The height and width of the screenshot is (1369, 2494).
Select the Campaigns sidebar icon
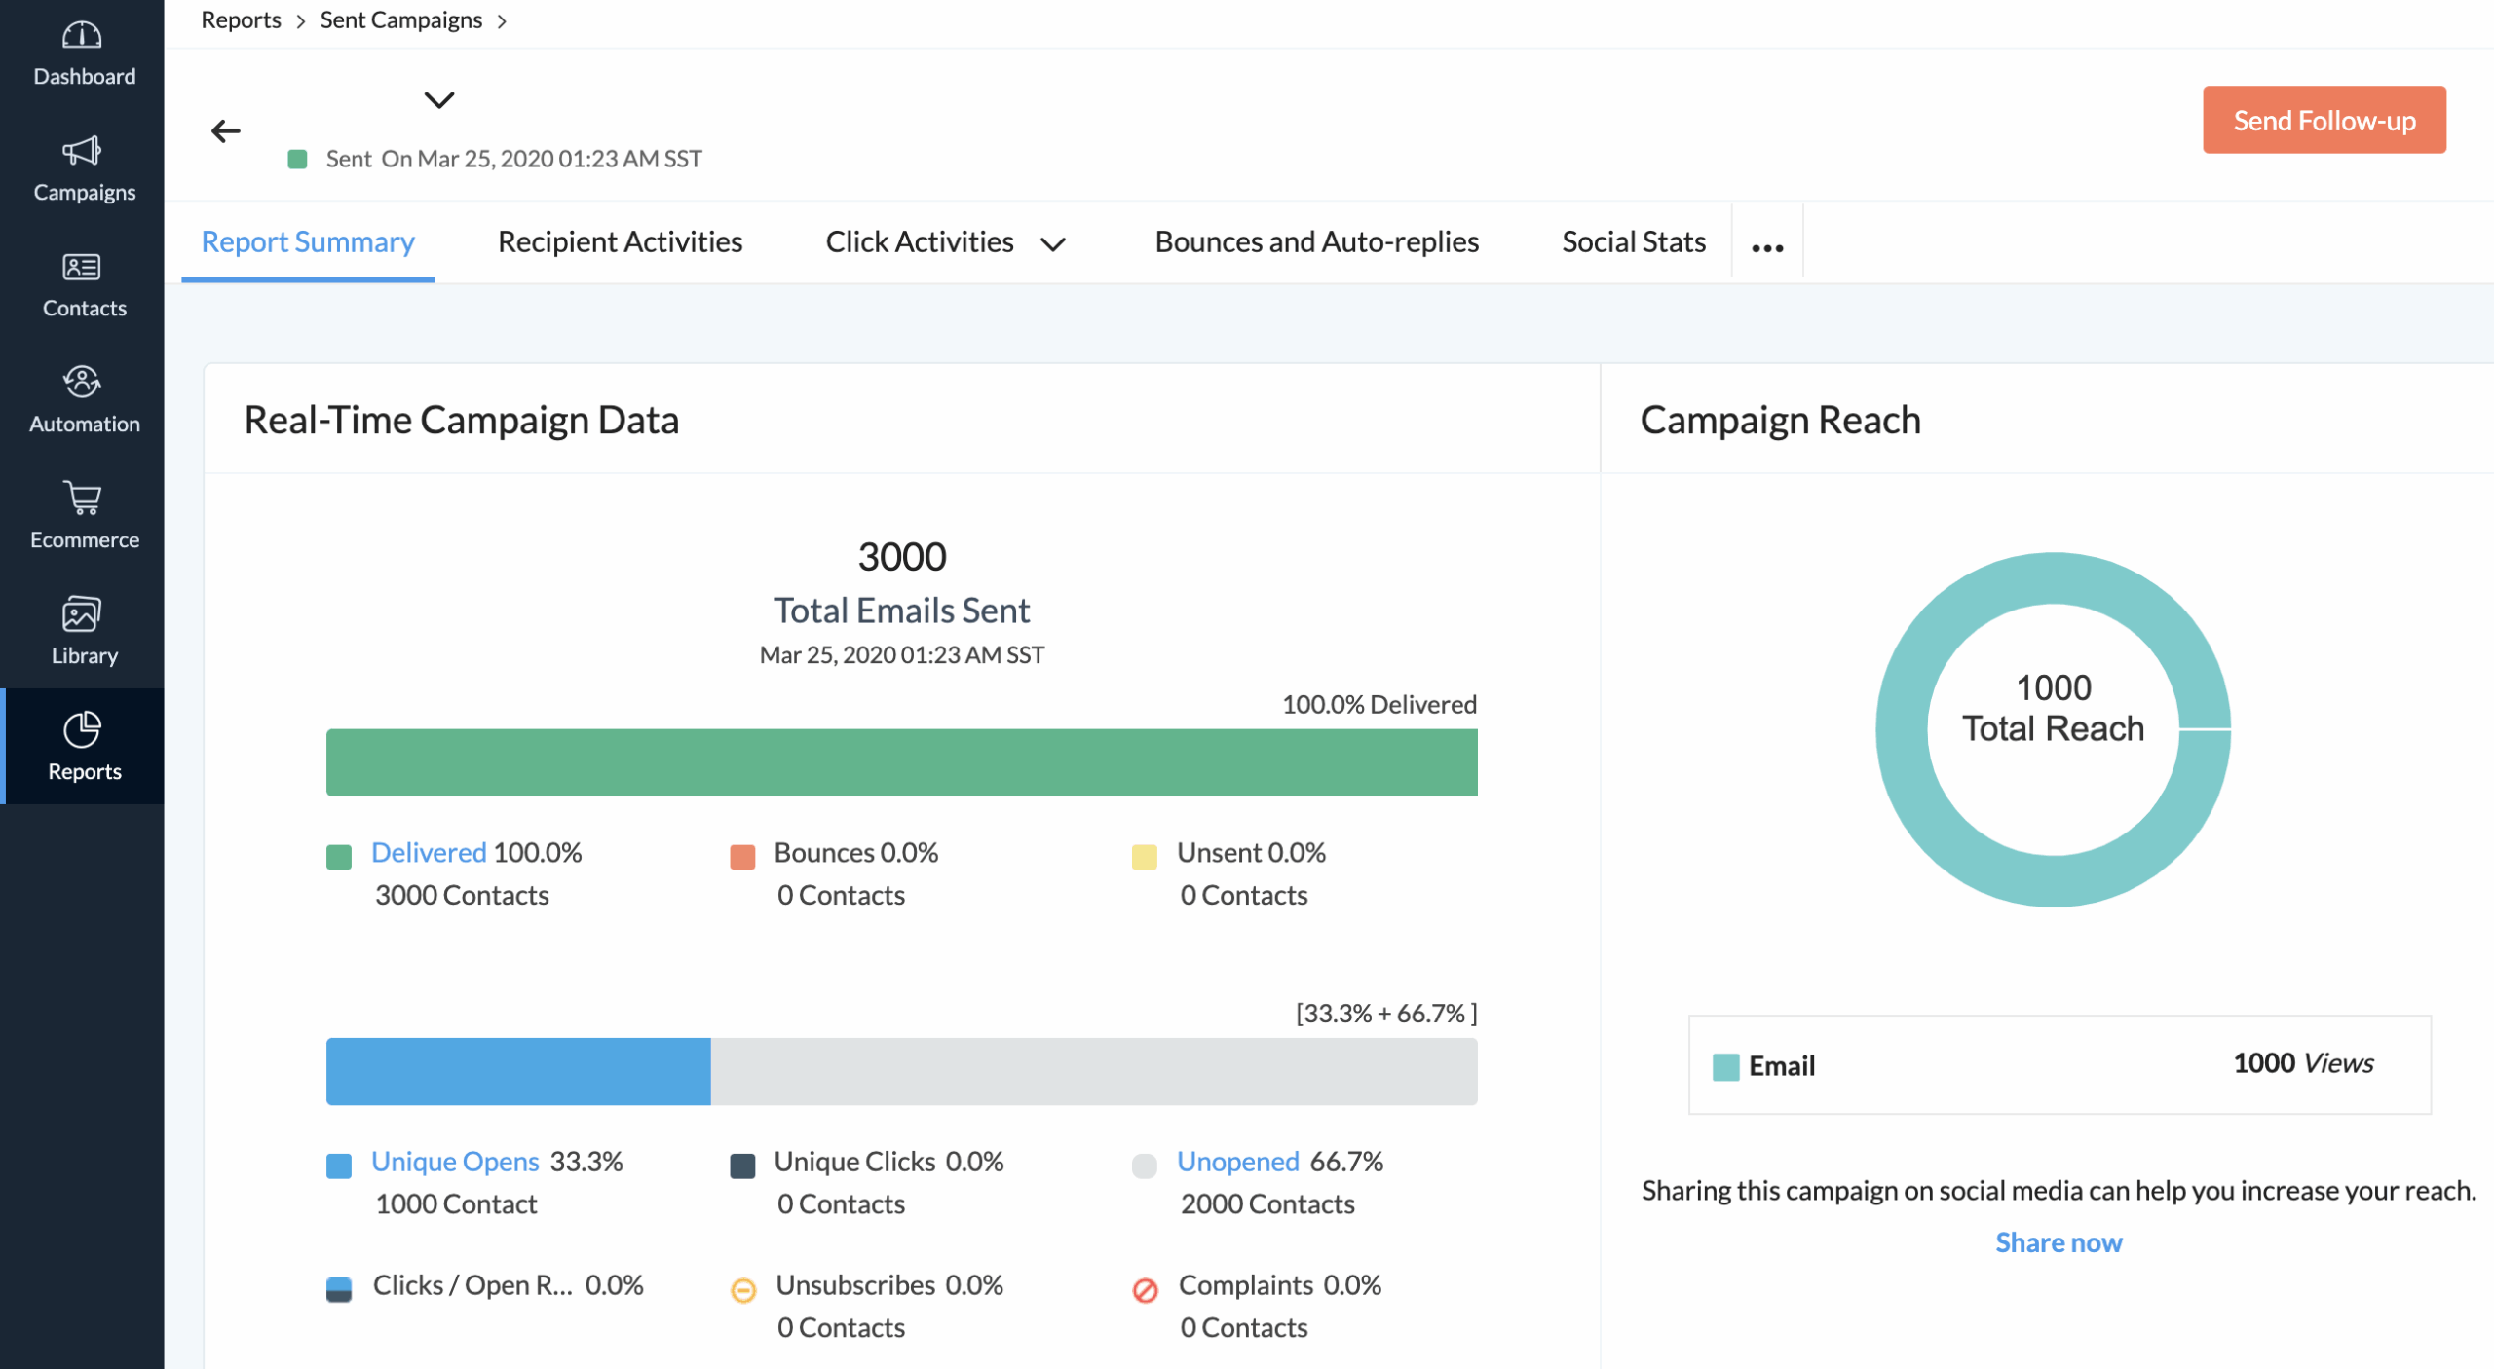[x=83, y=167]
